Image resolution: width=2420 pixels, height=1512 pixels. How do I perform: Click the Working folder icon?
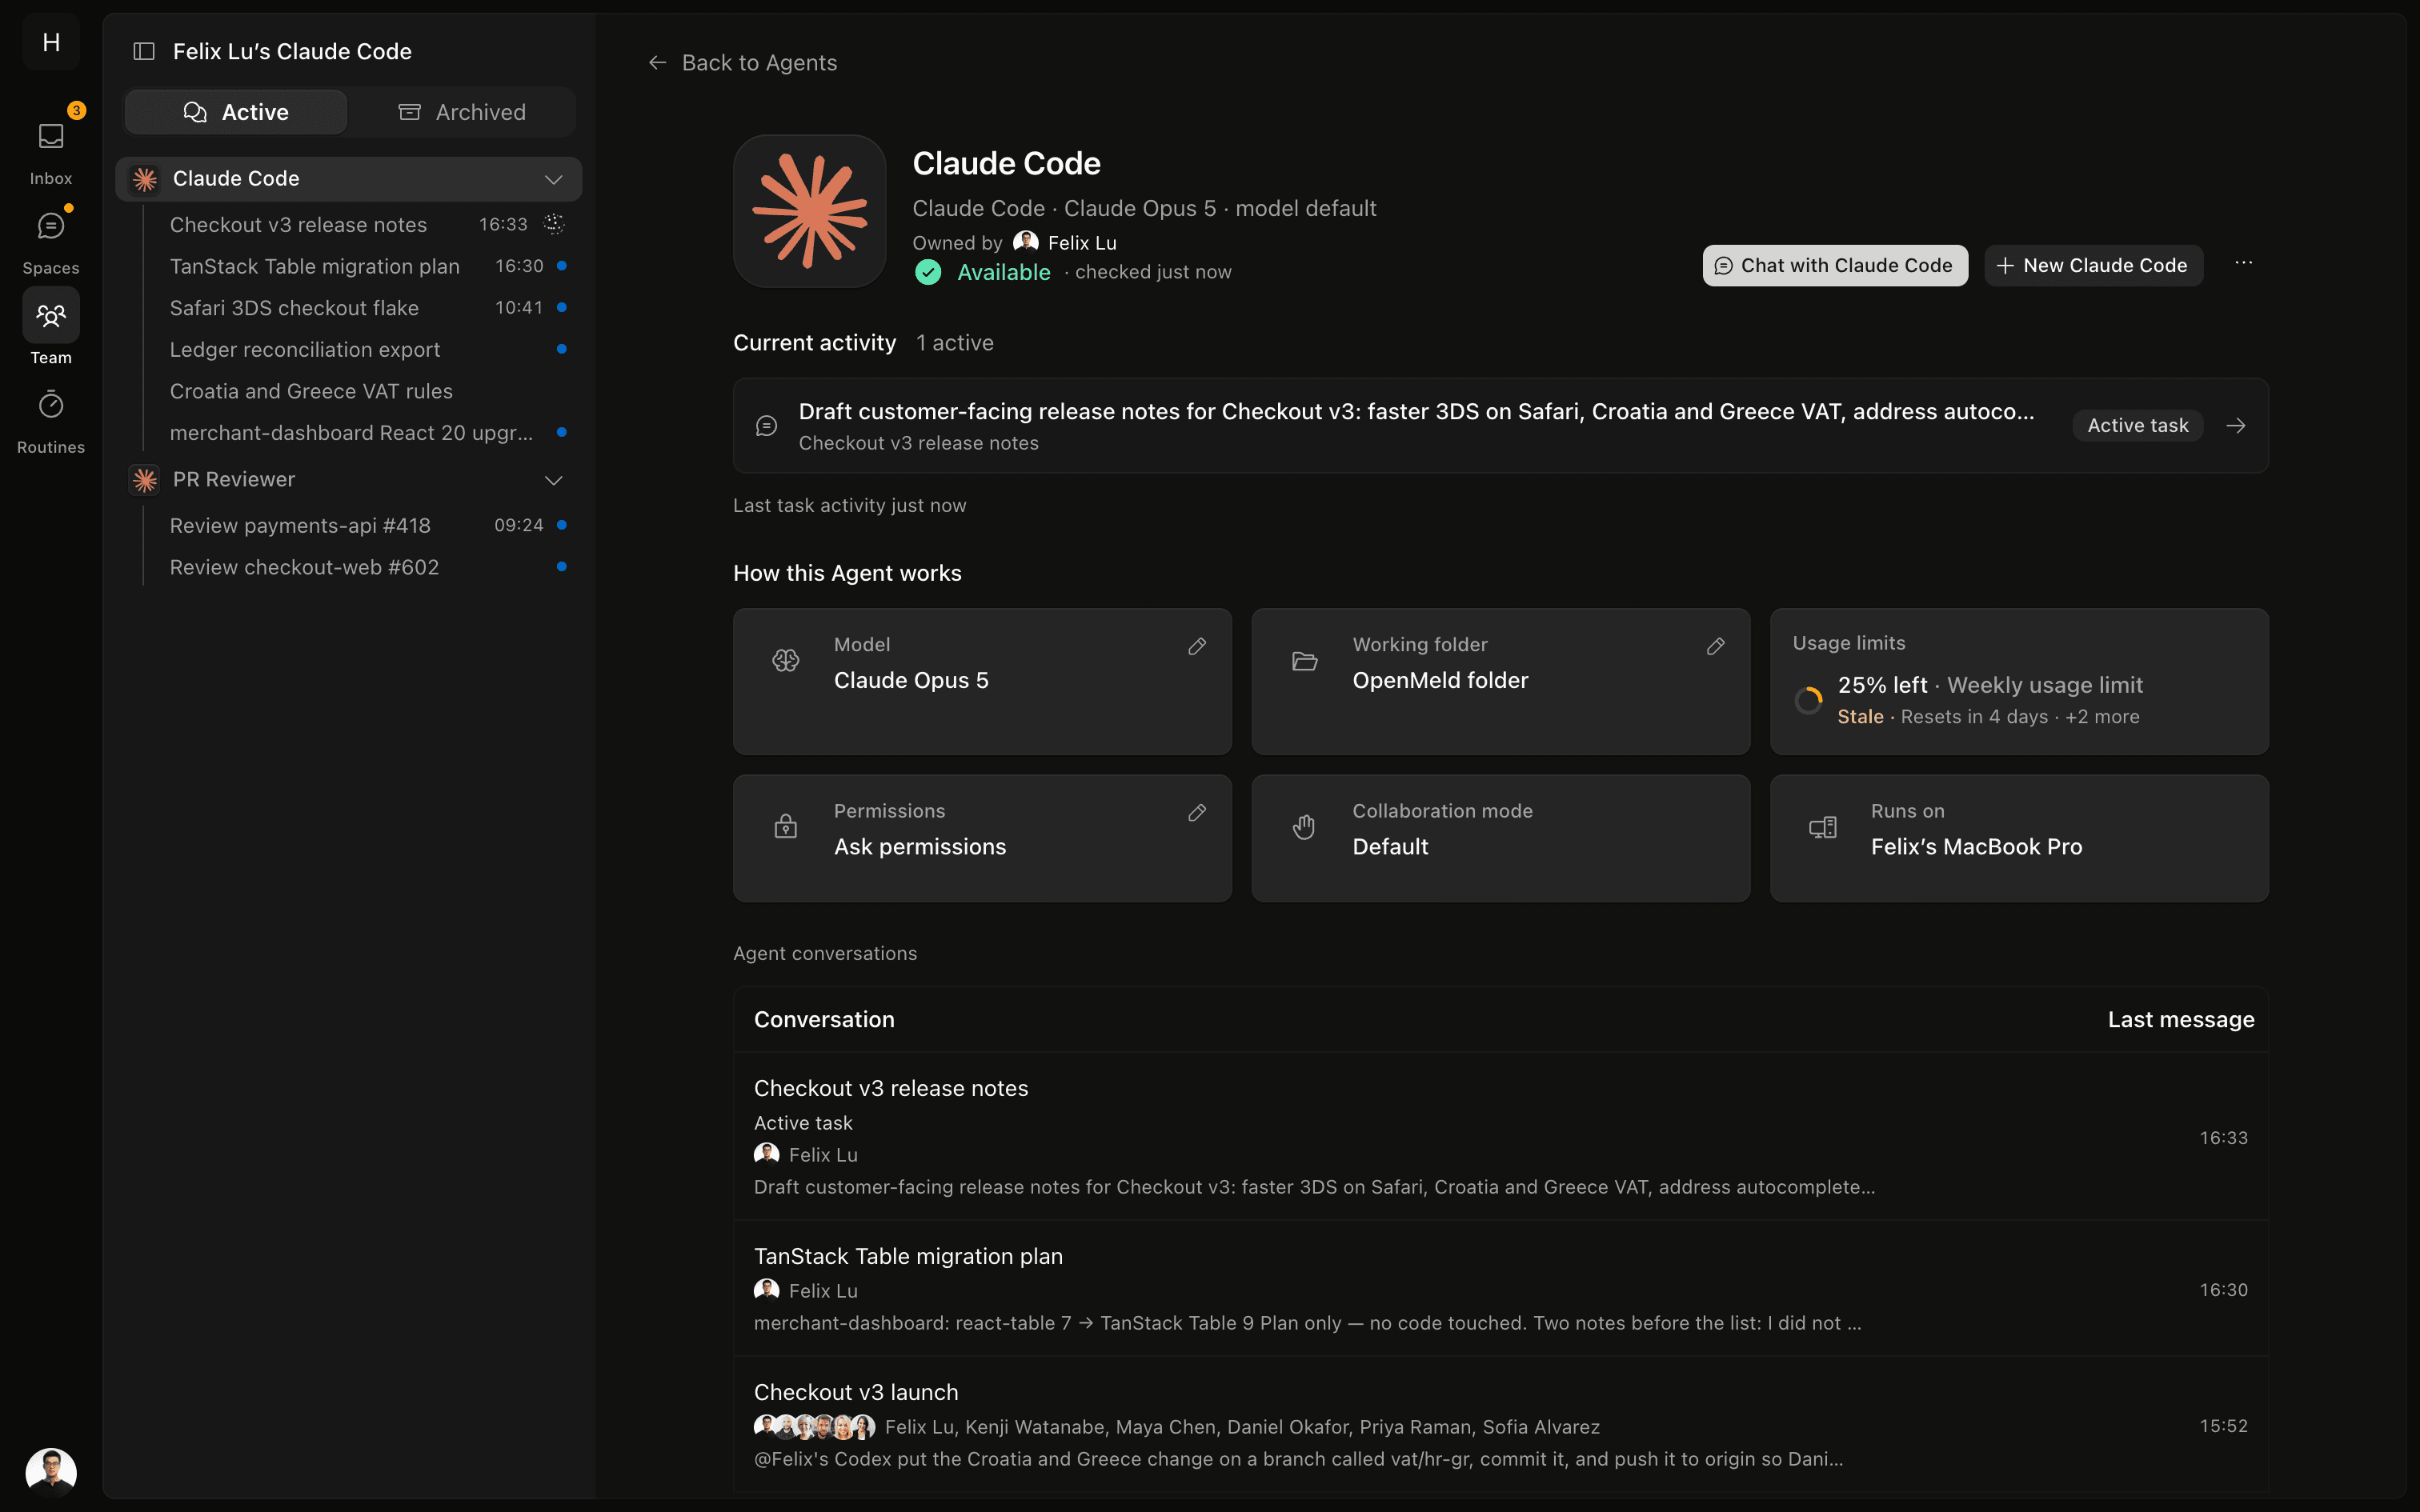coord(1305,661)
